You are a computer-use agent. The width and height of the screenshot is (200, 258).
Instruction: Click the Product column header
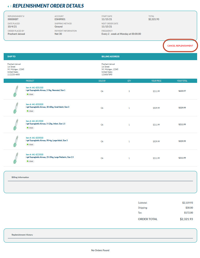[x=30, y=81]
